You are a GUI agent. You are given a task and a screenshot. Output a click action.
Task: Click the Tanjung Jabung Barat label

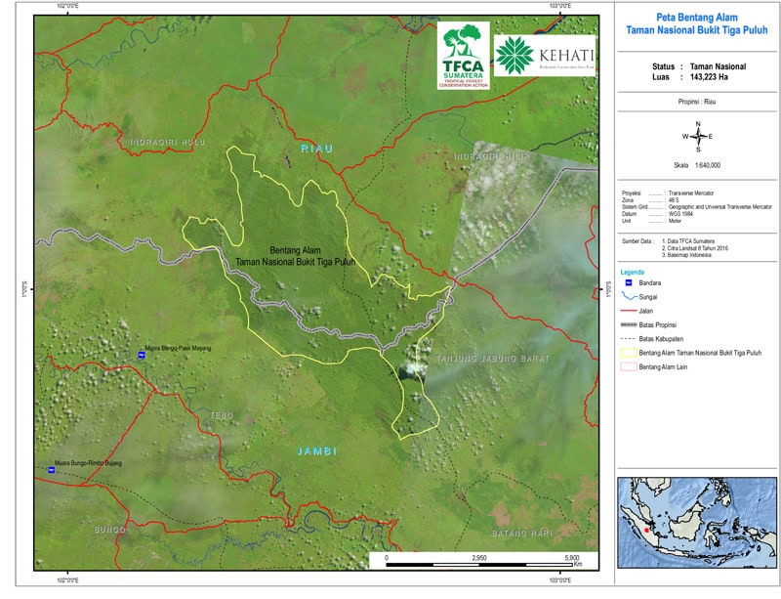click(492, 359)
